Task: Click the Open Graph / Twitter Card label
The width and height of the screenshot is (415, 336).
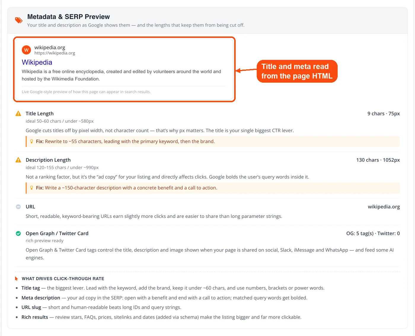Action: pos(57,233)
